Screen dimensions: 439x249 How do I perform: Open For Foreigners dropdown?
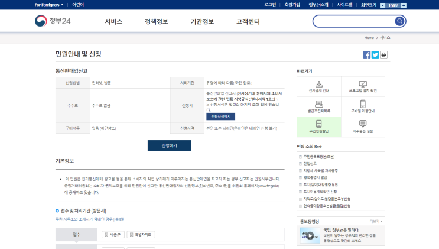pos(49,5)
